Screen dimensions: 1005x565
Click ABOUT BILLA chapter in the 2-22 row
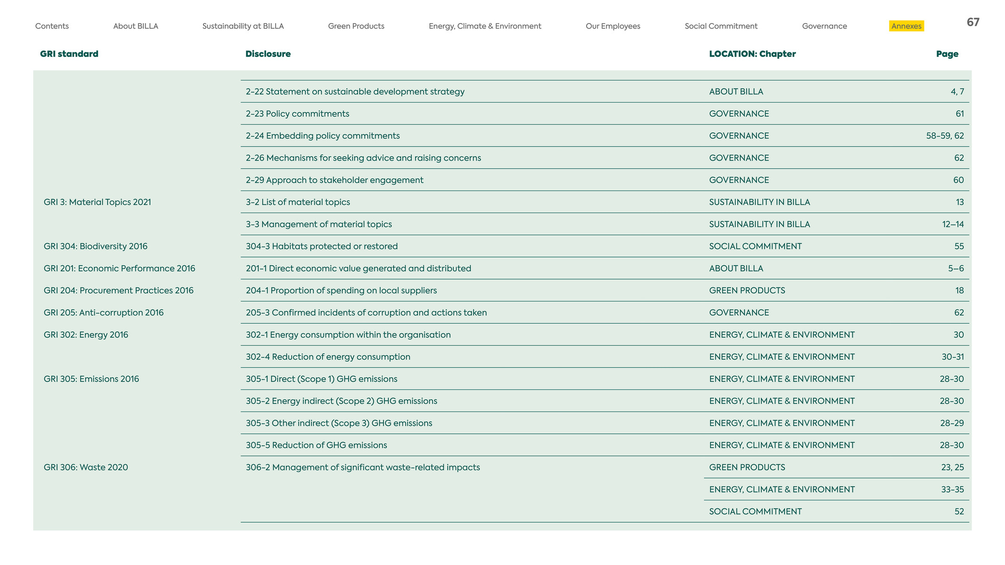tap(736, 91)
